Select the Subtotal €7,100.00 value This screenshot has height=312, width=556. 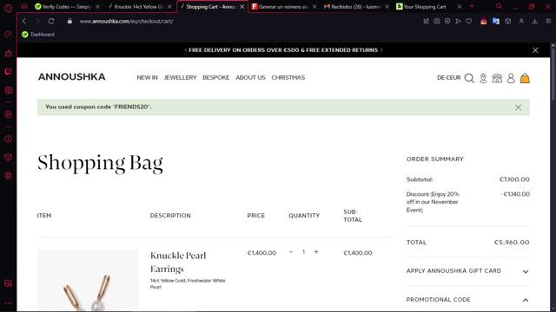tap(514, 179)
